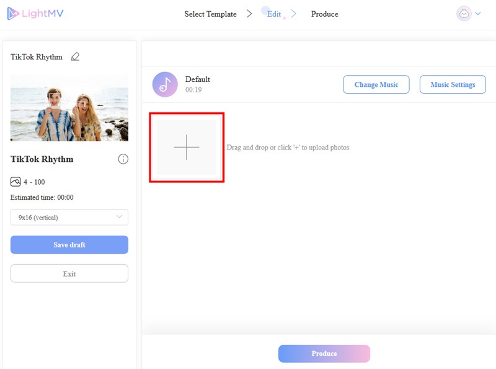The height and width of the screenshot is (369, 496).
Task: Open Change Music settings
Action: point(376,84)
